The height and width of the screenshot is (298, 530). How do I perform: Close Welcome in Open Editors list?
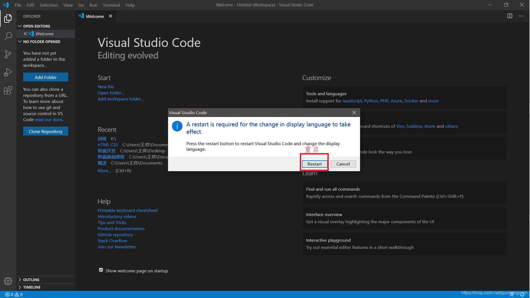pyautogui.click(x=25, y=34)
